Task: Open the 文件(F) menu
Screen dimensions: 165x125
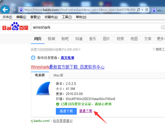Action: point(7,17)
